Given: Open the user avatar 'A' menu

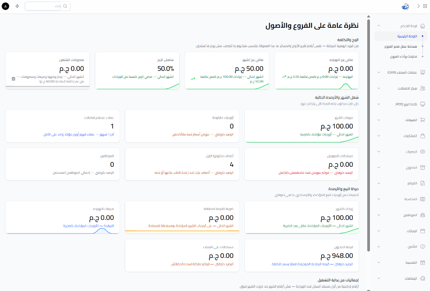Looking at the screenshot, I should click(x=5, y=6).
